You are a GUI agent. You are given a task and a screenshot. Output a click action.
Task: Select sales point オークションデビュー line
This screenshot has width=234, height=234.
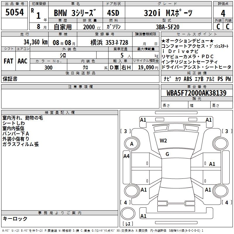coord(187,41)
